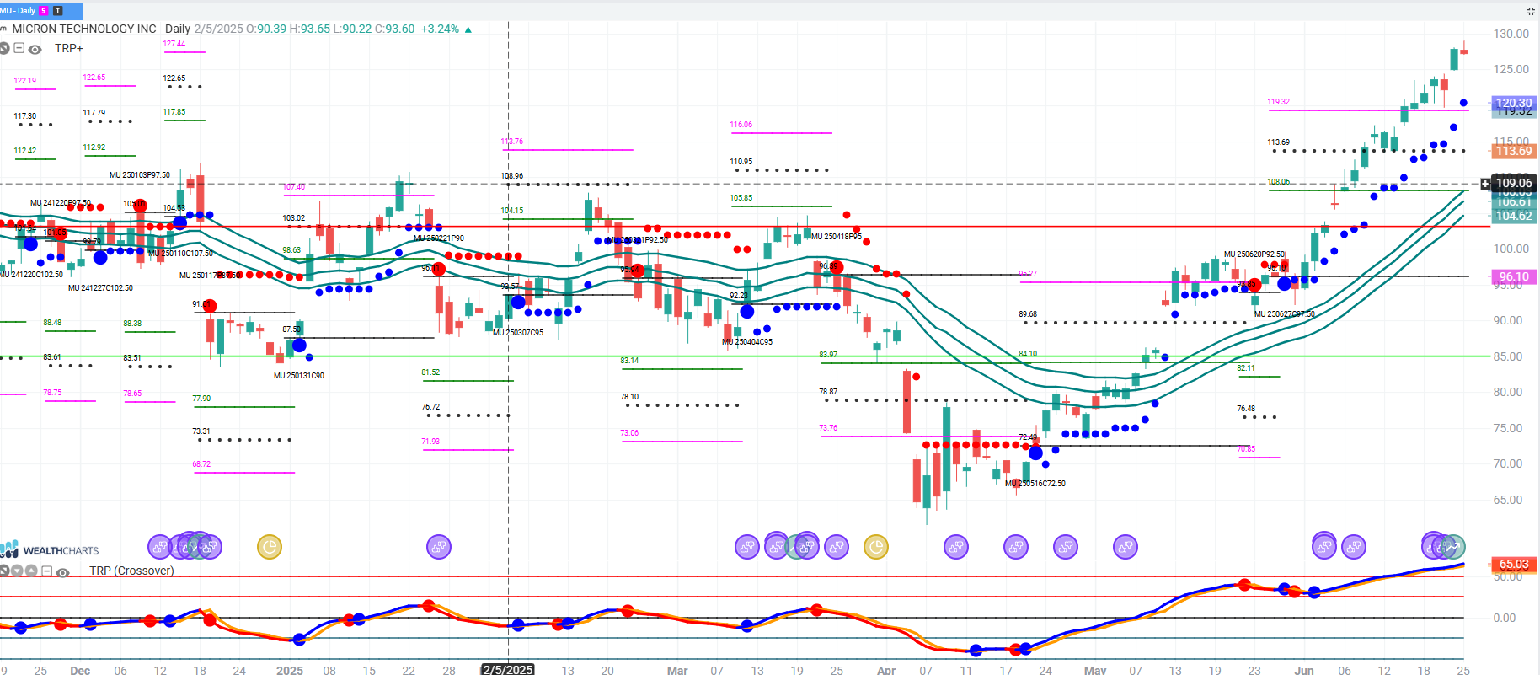The width and height of the screenshot is (1540, 675).
Task: Click the black 109.06 crosshair price label
Action: [x=1514, y=183]
